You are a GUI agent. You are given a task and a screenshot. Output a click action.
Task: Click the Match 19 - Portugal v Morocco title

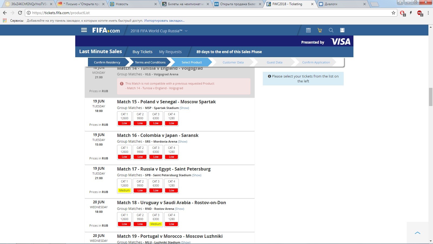pos(170,236)
